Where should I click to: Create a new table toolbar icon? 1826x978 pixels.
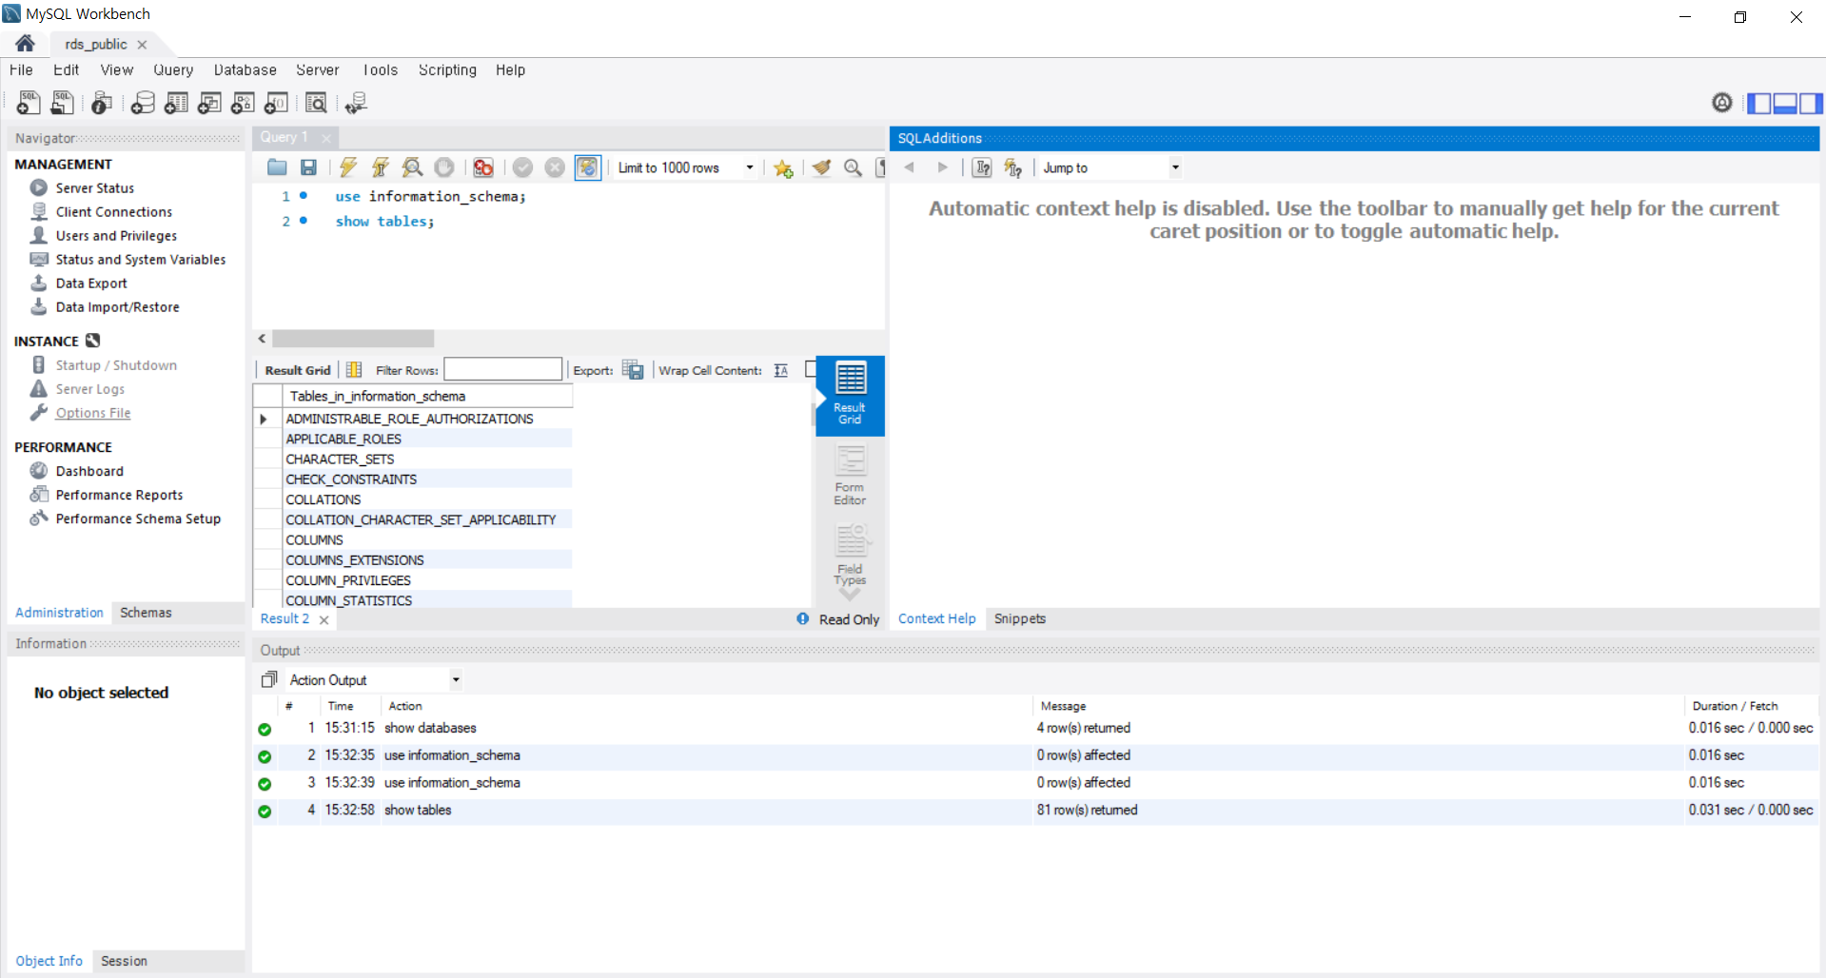[176, 103]
